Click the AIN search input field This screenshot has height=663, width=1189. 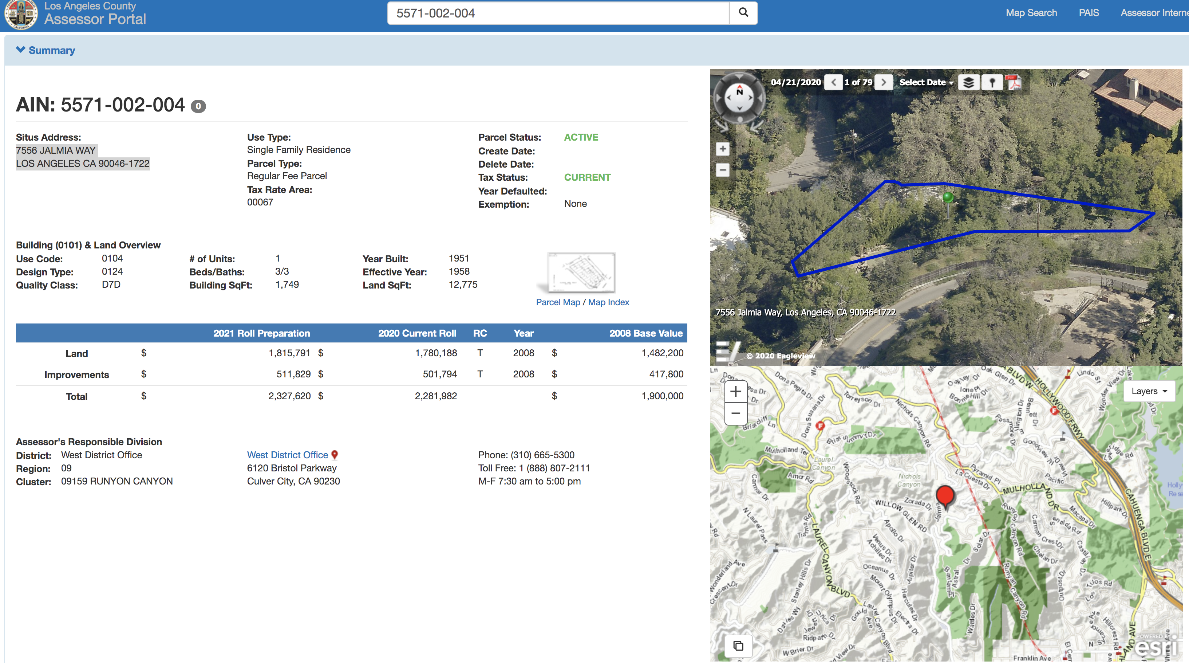coord(558,13)
